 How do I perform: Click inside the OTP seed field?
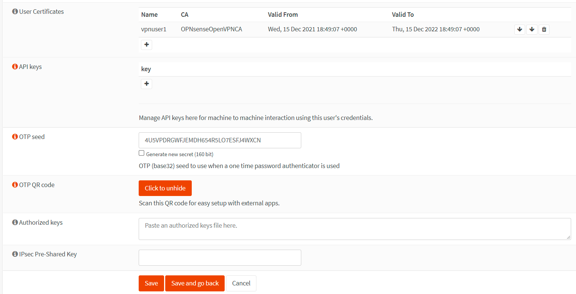(x=220, y=140)
